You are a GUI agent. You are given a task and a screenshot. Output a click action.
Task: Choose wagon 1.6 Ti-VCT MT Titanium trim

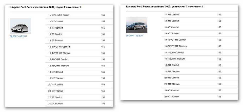coord(176,46)
